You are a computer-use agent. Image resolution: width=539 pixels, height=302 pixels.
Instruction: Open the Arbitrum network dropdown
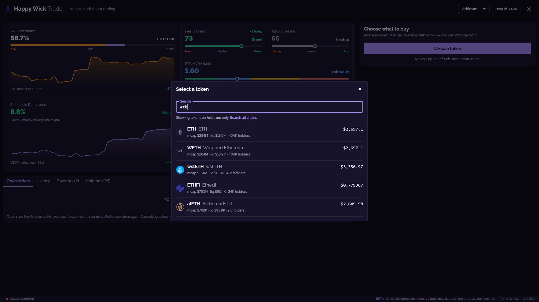[x=474, y=9]
